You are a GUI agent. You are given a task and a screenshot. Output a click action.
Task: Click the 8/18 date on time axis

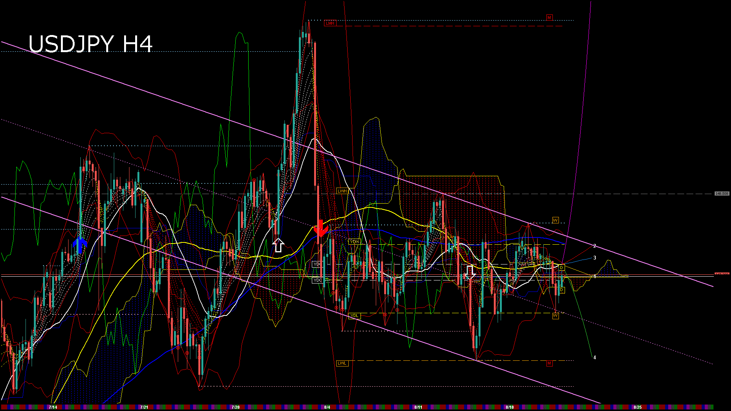tap(510, 407)
